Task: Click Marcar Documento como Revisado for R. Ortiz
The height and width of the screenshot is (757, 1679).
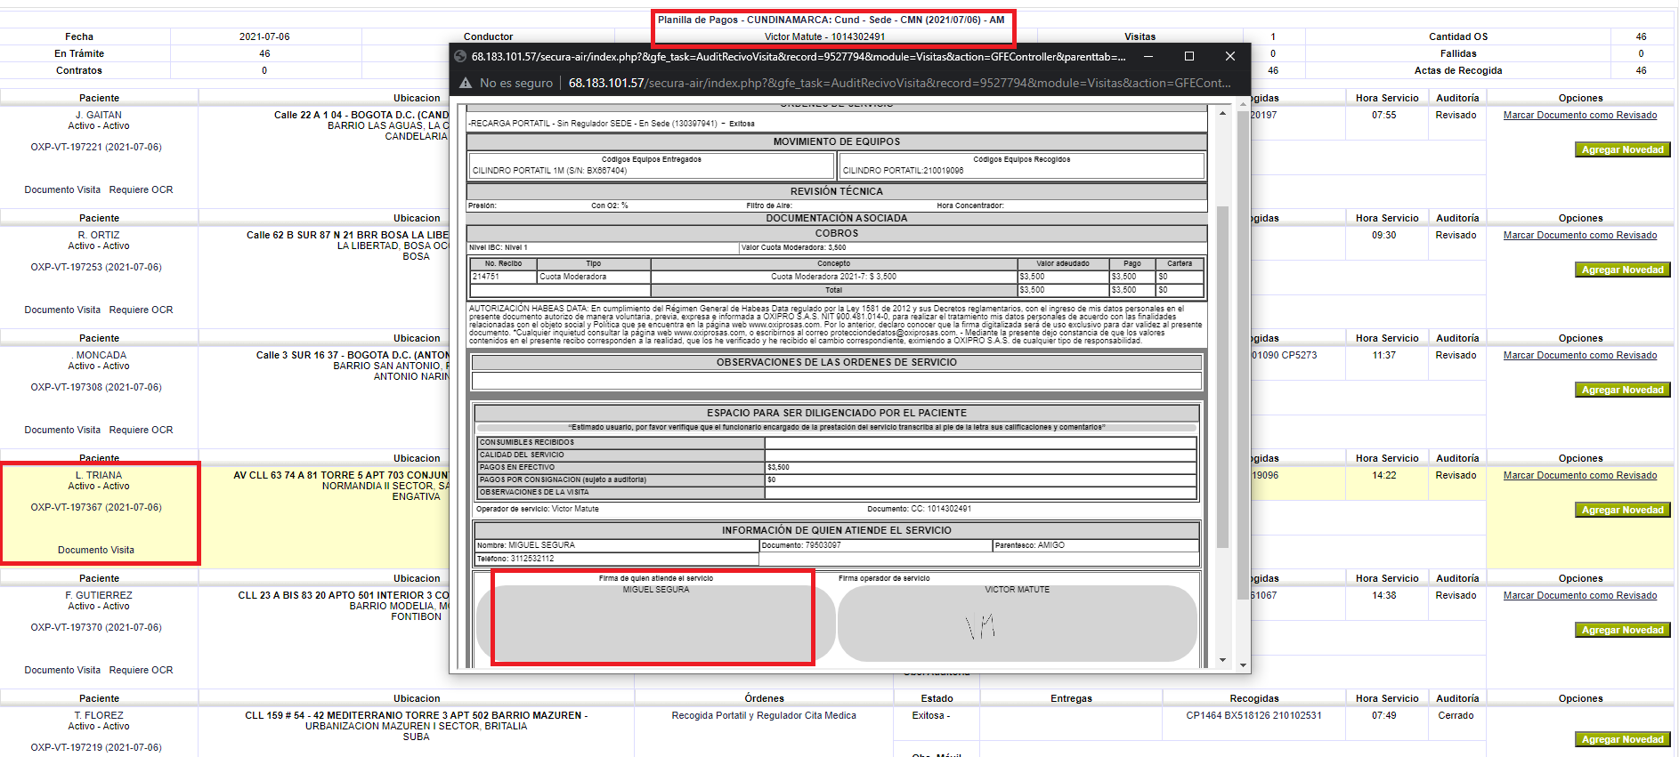Action: click(x=1579, y=235)
